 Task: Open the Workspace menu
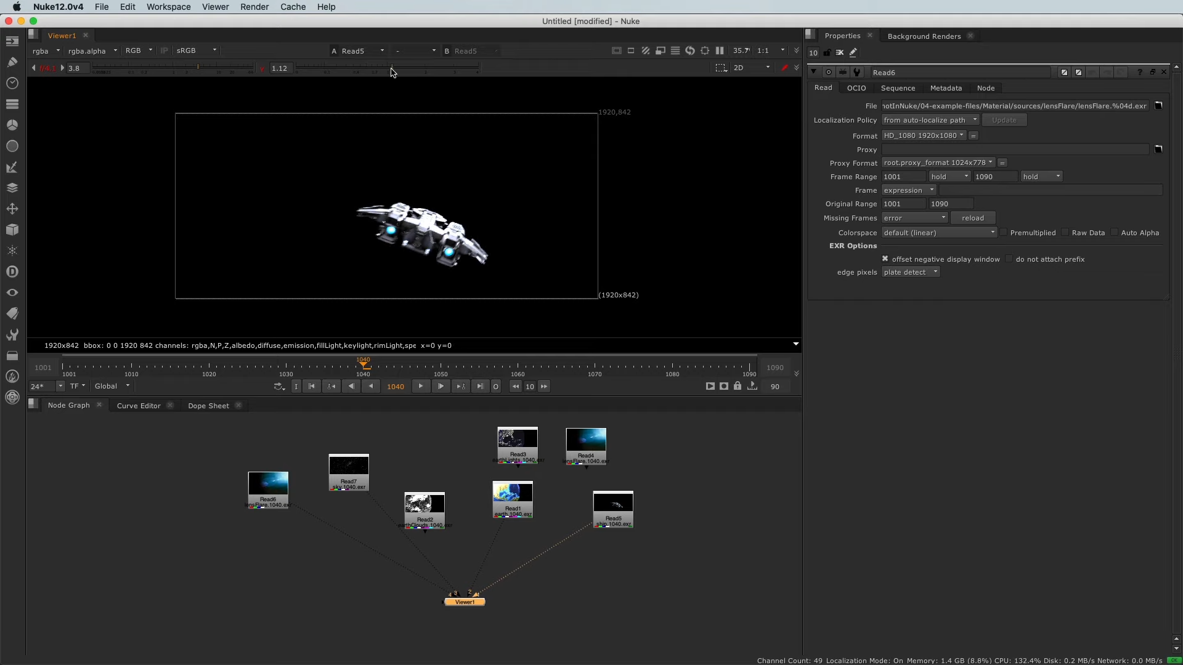click(168, 7)
